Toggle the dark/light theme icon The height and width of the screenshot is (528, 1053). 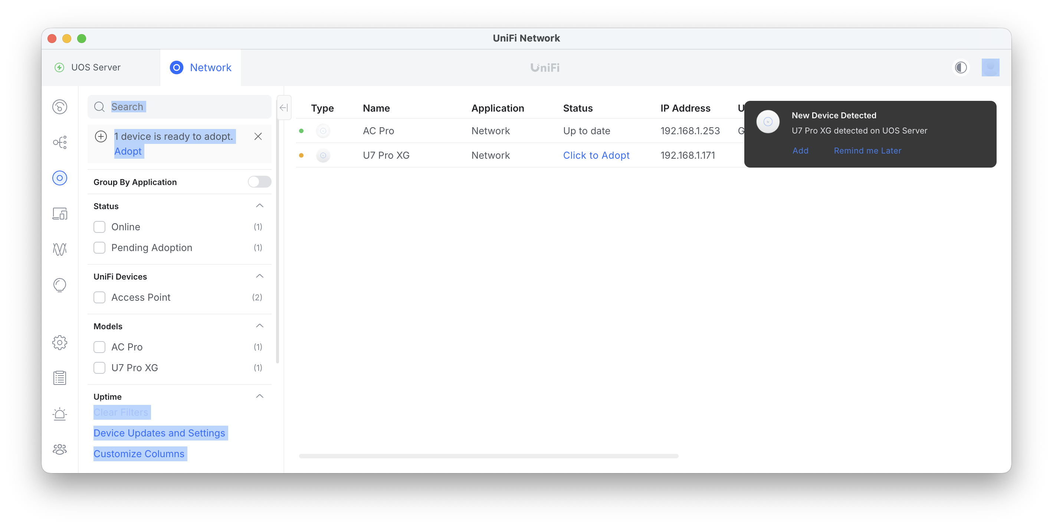[961, 67]
